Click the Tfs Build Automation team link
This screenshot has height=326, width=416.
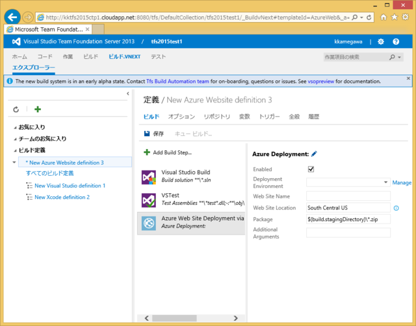[x=177, y=81]
